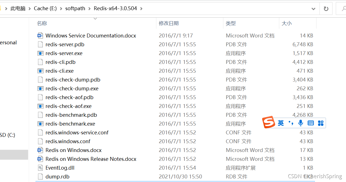Select the Windows Service Documentation.docx Word icon
Screen dimensions: 346x182
[x=41, y=36]
